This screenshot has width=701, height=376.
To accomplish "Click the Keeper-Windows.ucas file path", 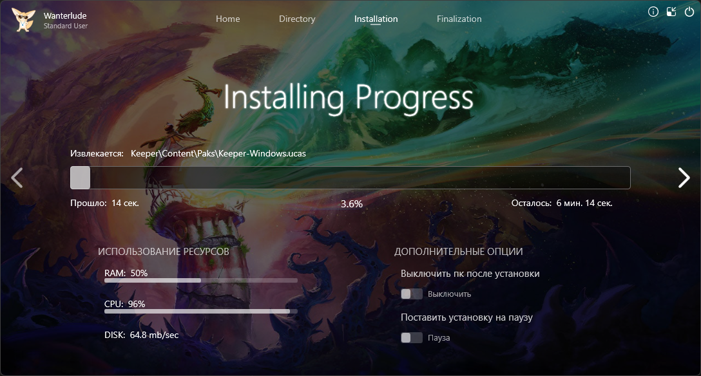I will coord(218,153).
